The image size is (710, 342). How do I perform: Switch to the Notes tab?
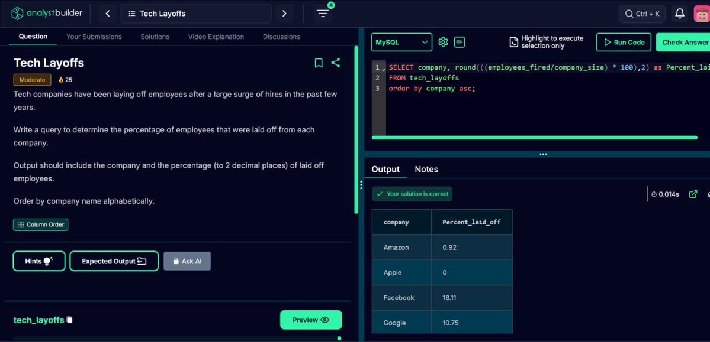pos(426,170)
